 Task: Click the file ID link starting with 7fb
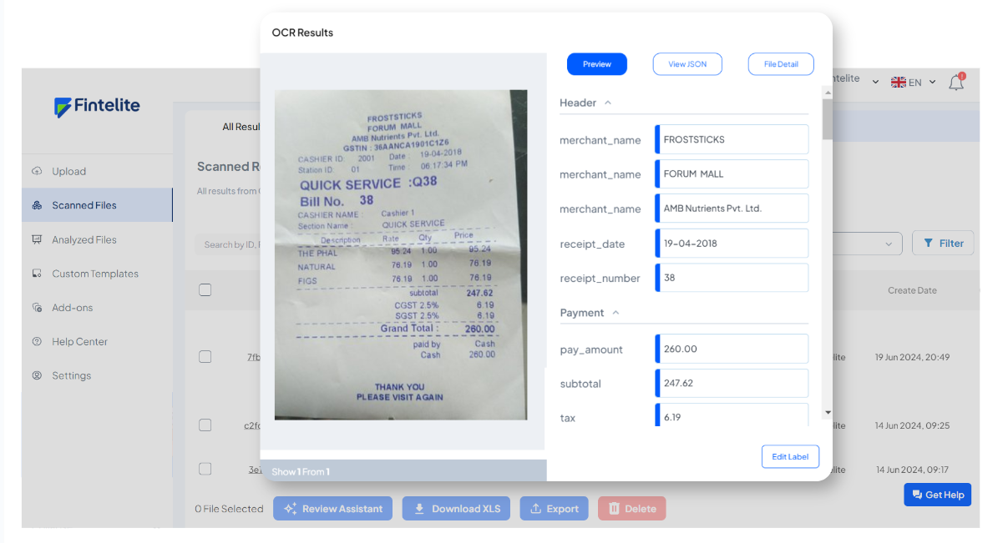click(254, 357)
